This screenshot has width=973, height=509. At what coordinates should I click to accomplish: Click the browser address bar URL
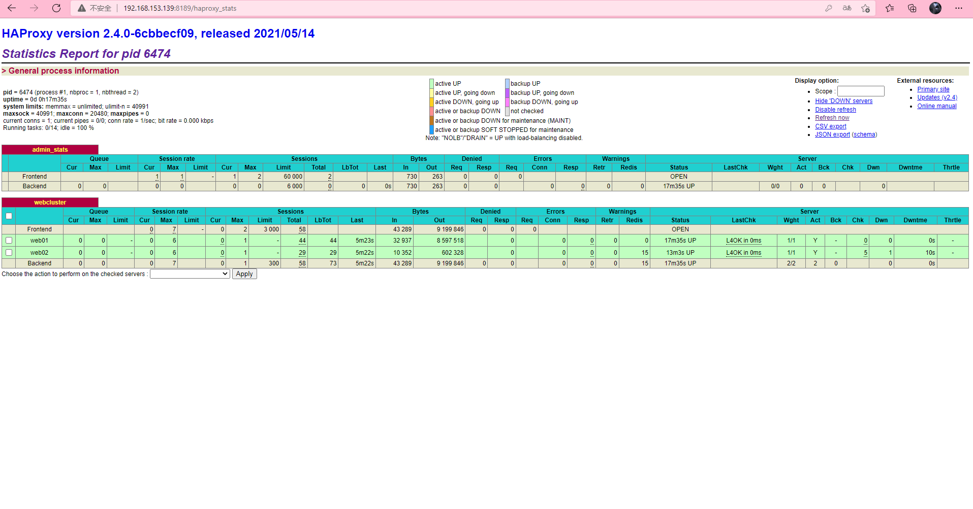click(x=180, y=8)
